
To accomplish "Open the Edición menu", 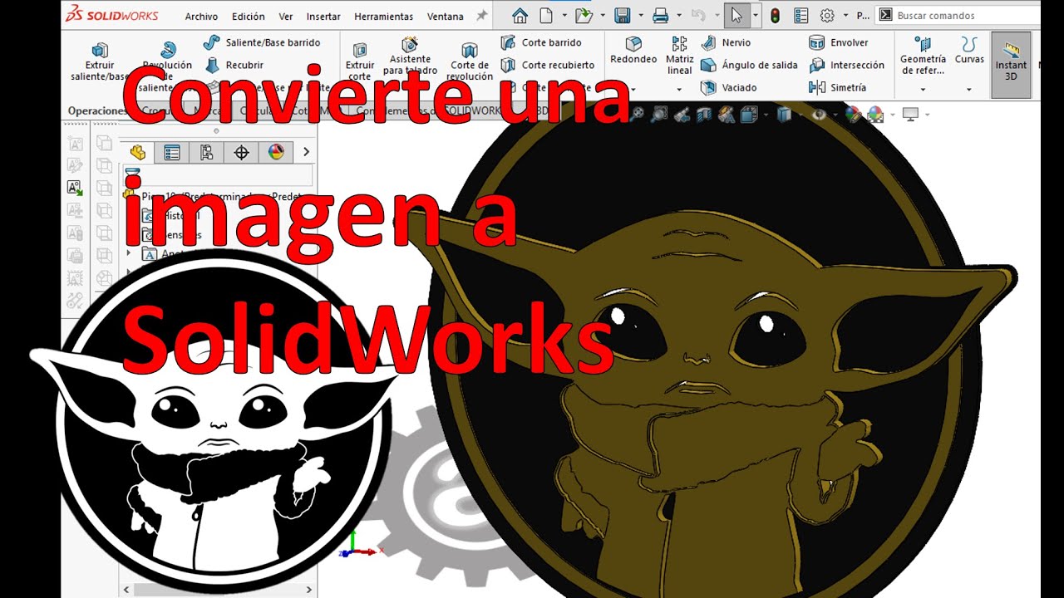I will [249, 16].
